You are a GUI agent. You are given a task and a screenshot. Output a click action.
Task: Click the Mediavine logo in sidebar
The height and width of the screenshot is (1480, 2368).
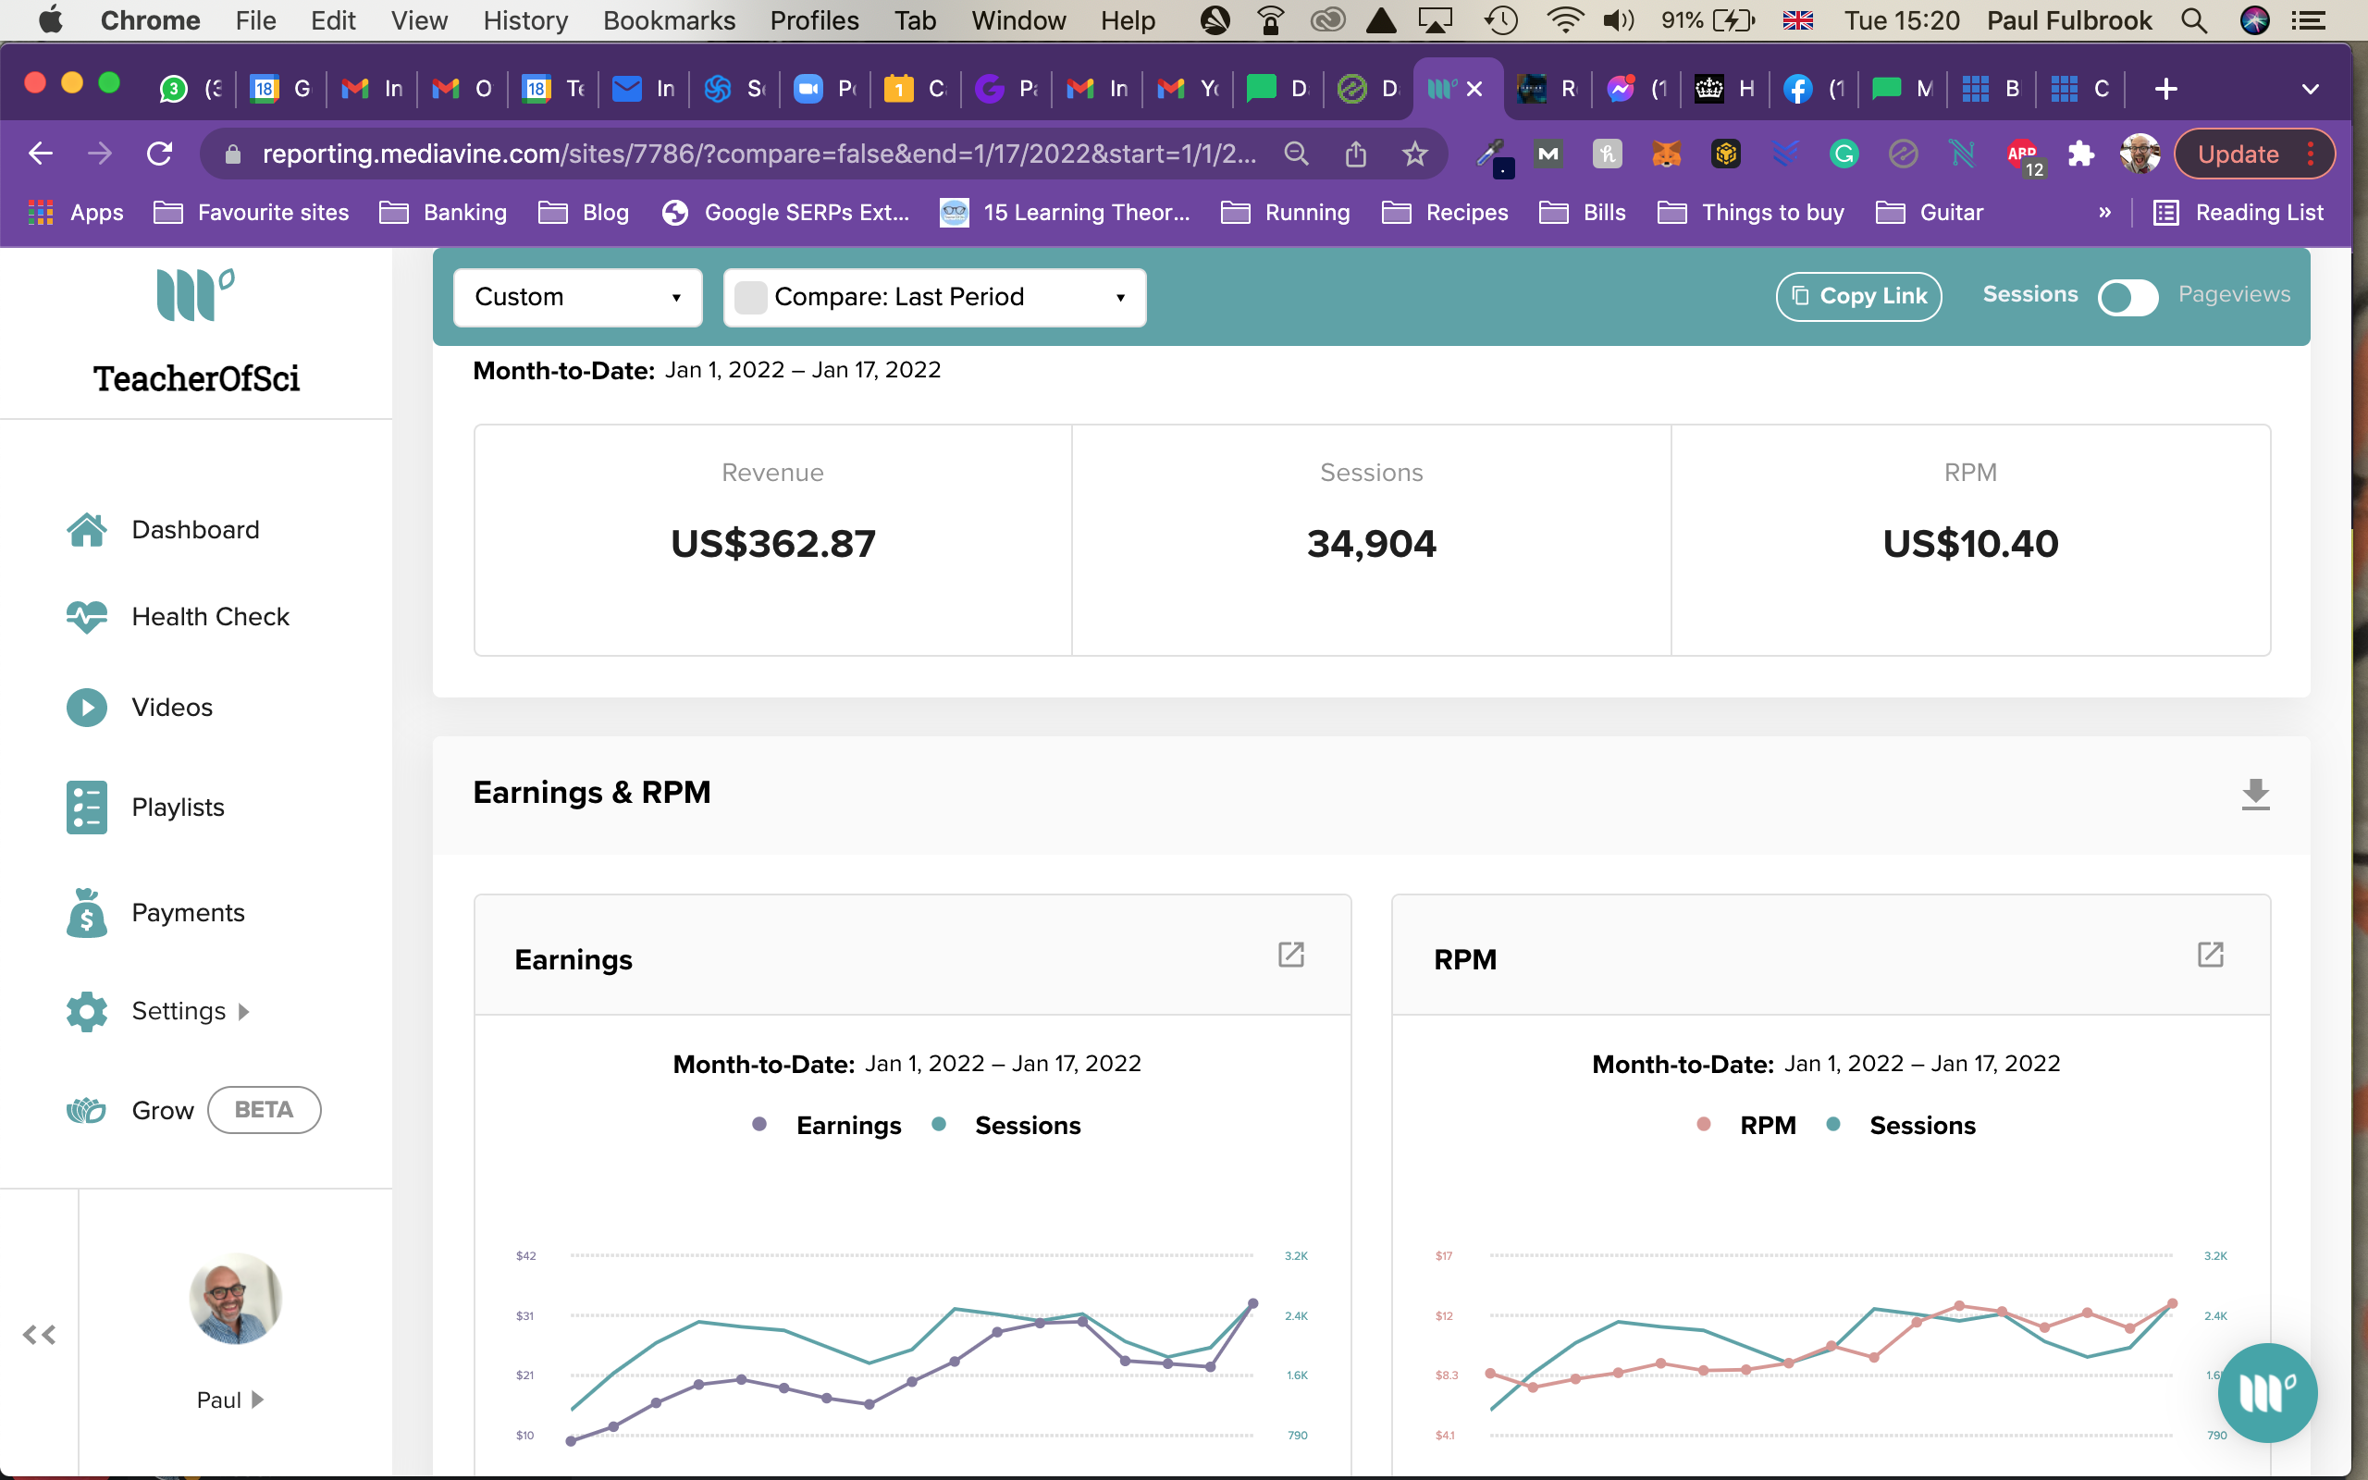coord(196,293)
